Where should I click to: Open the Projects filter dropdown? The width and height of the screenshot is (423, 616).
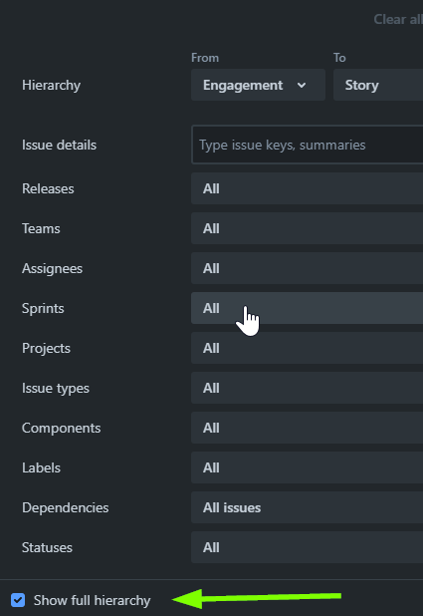(x=307, y=348)
